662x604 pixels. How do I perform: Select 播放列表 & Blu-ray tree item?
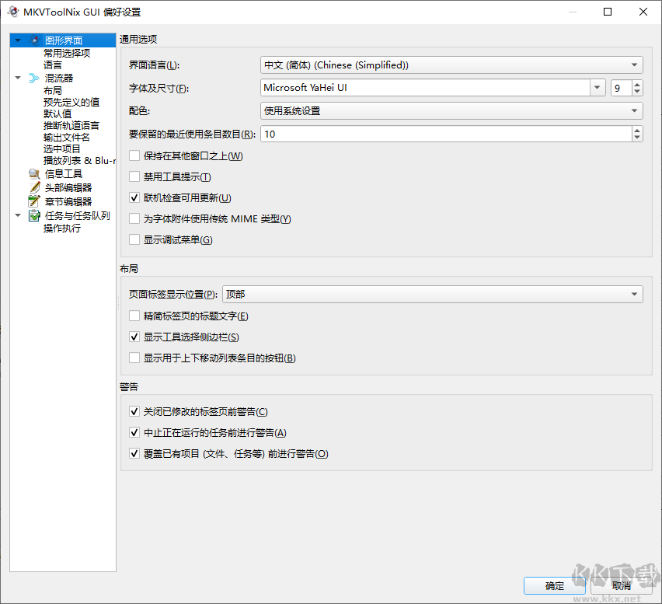point(79,160)
